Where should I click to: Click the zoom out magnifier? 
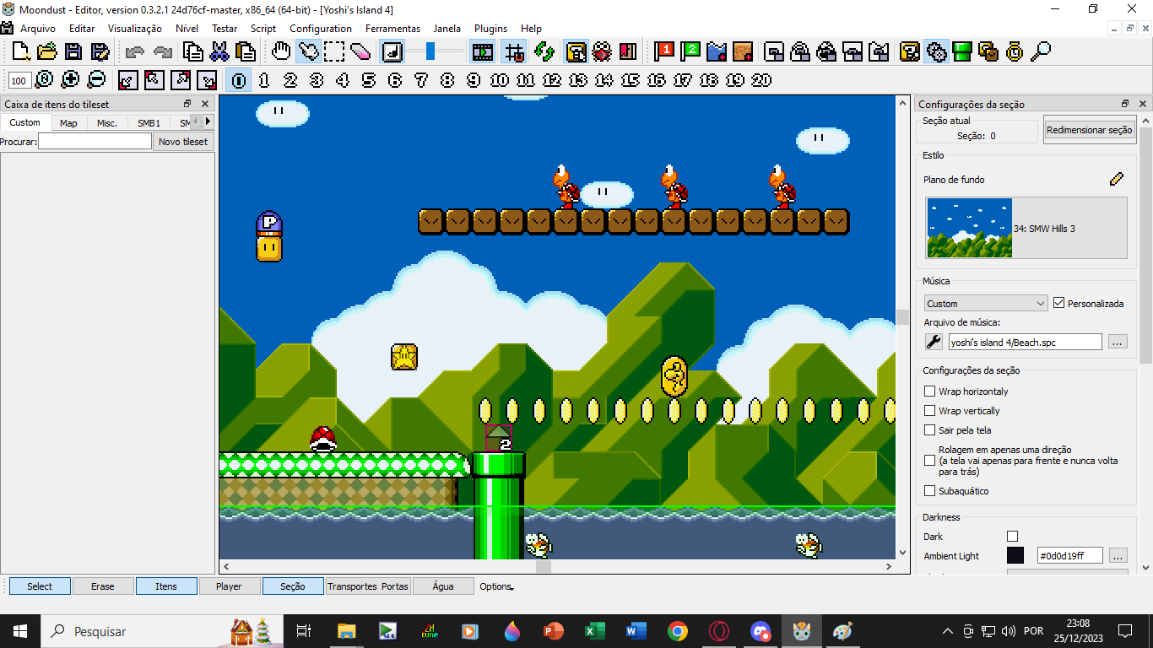point(96,80)
